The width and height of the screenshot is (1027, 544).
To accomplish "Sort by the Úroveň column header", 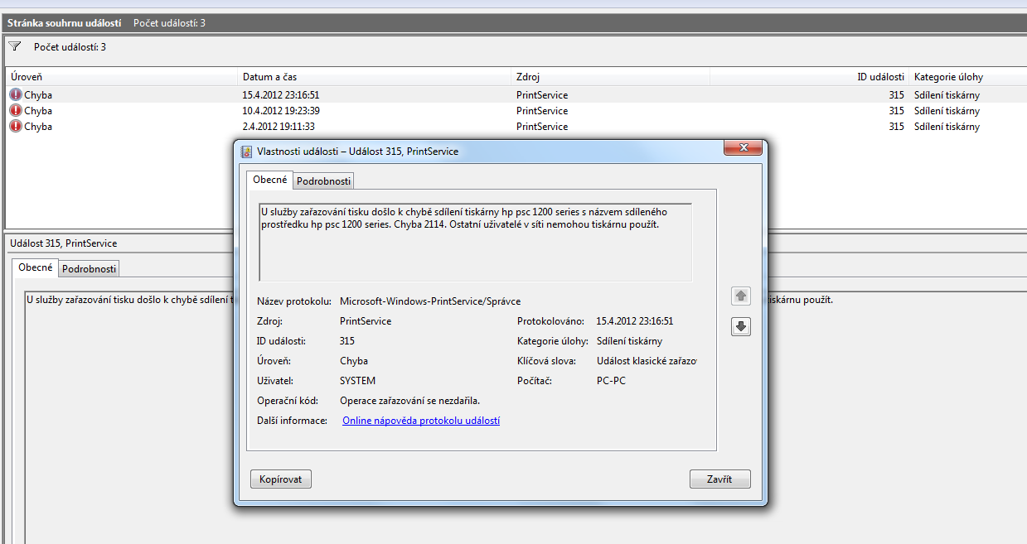I will 122,77.
